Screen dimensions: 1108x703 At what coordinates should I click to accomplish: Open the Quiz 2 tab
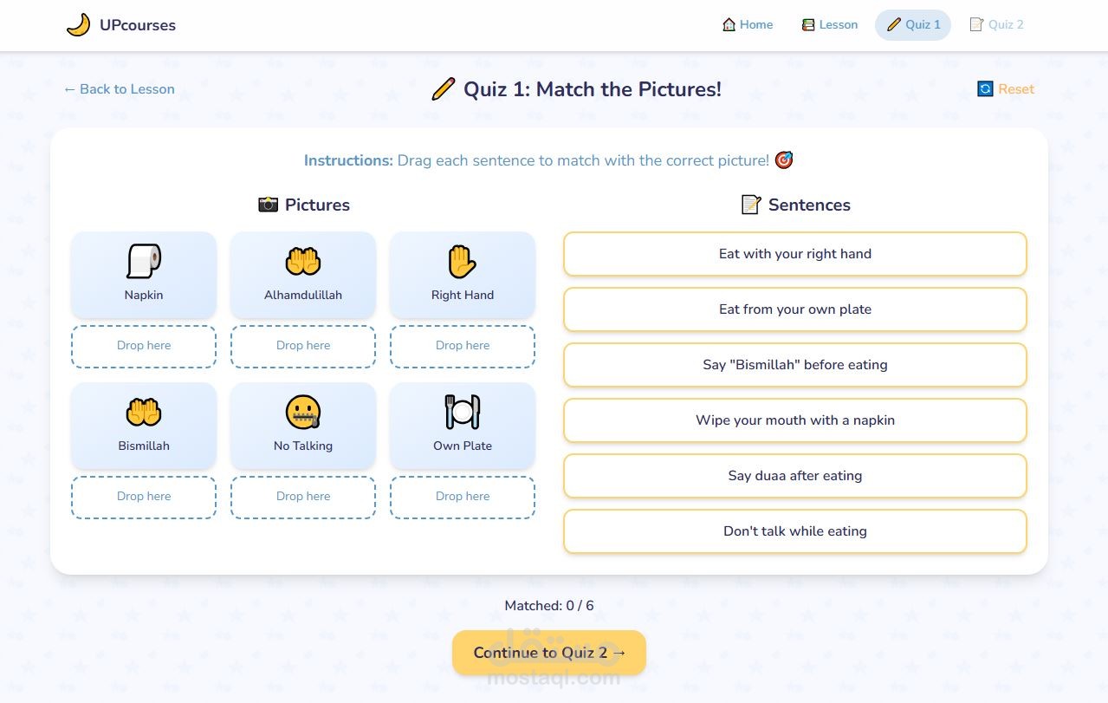pyautogui.click(x=996, y=25)
